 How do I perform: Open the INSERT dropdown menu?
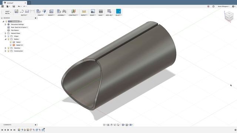pos(93,15)
